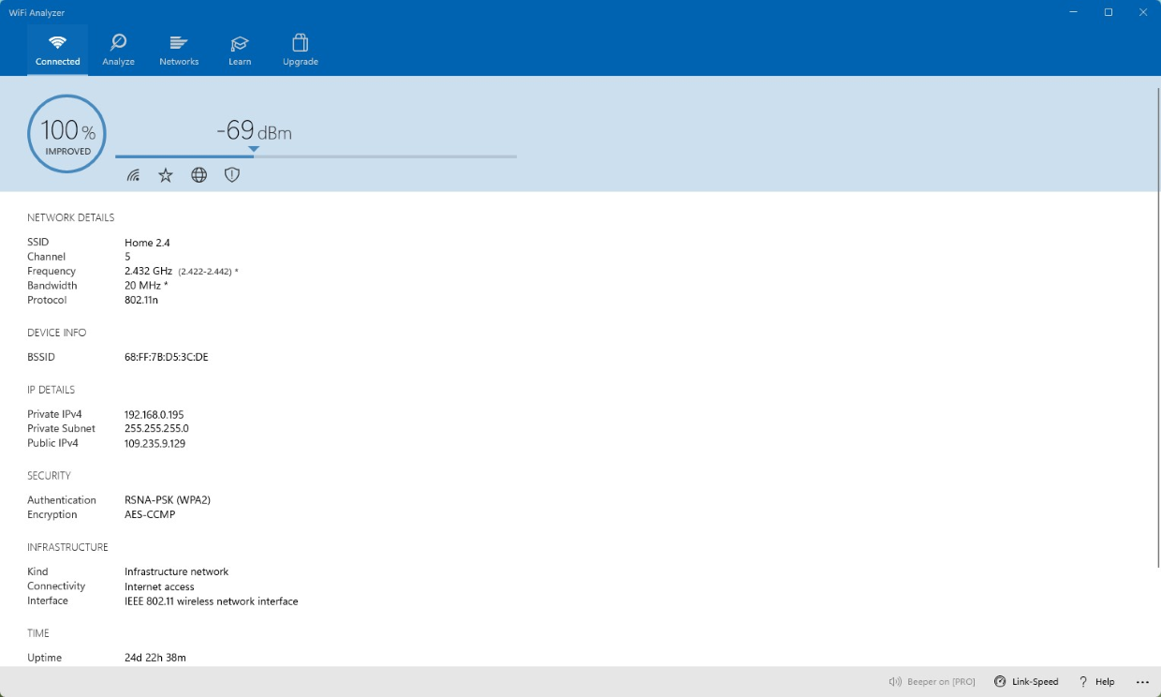Select the signal strength icon below the meter
The width and height of the screenshot is (1161, 697).
click(x=133, y=174)
